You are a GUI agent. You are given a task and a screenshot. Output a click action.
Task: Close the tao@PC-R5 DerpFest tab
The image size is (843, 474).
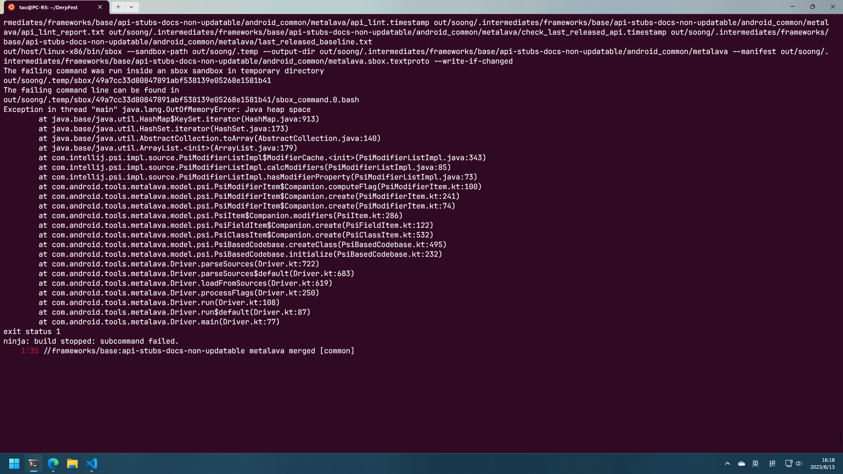tap(100, 7)
